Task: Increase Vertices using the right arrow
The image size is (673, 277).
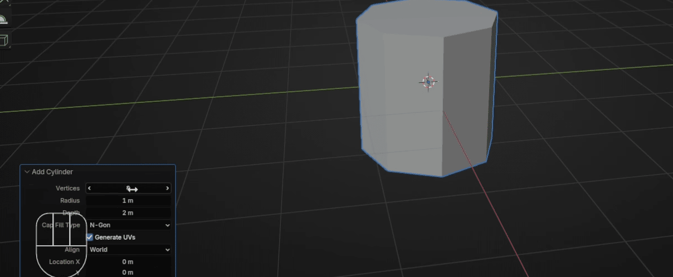Action: pyautogui.click(x=167, y=189)
